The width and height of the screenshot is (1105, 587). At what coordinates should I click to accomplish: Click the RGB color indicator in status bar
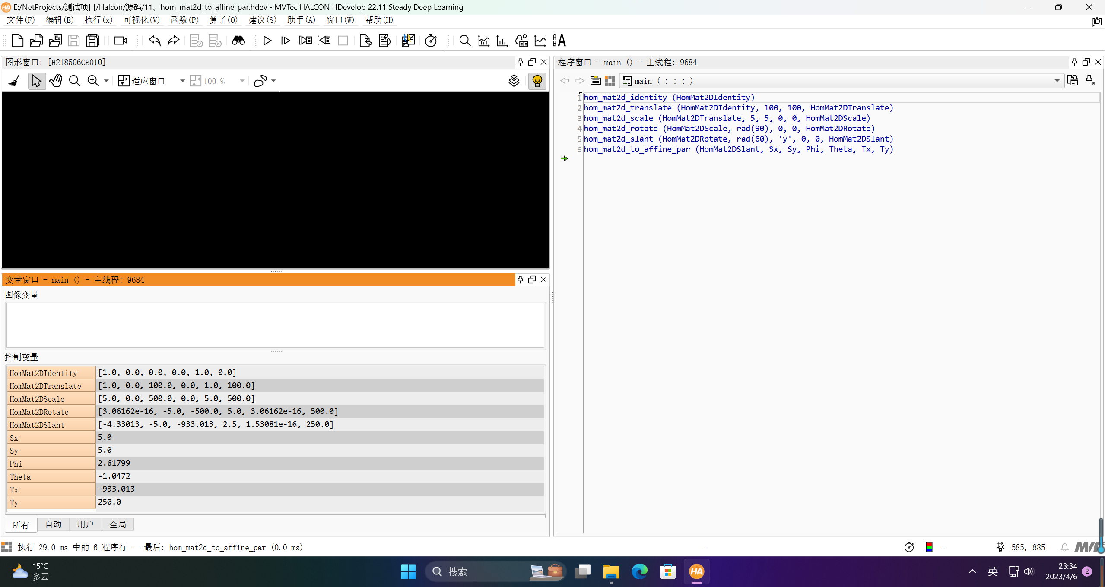[x=929, y=547]
